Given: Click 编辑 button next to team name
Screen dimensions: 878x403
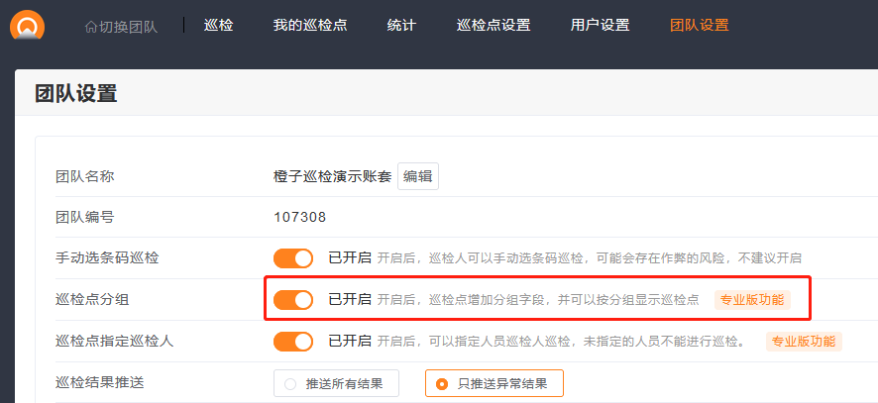Looking at the screenshot, I should coord(418,176).
